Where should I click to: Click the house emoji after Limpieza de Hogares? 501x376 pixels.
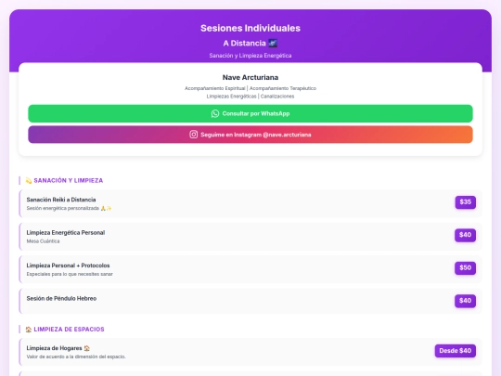[86, 348]
